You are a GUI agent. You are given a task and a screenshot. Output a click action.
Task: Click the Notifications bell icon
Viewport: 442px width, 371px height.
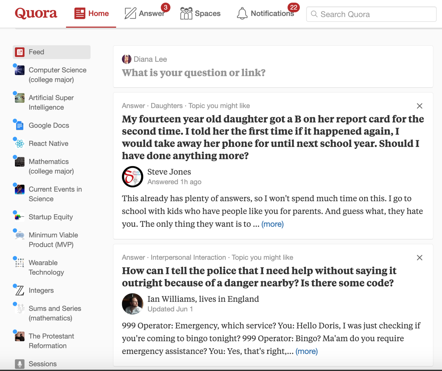(x=242, y=13)
